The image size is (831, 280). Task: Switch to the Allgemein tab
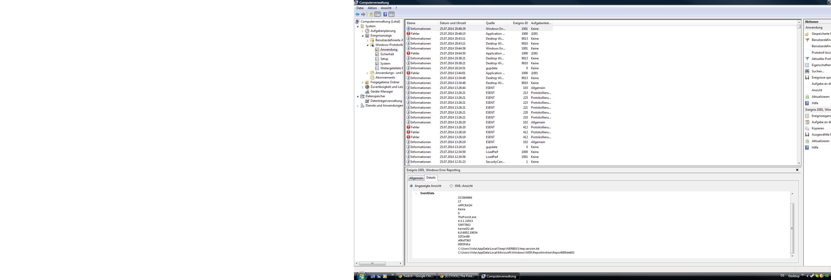click(416, 178)
